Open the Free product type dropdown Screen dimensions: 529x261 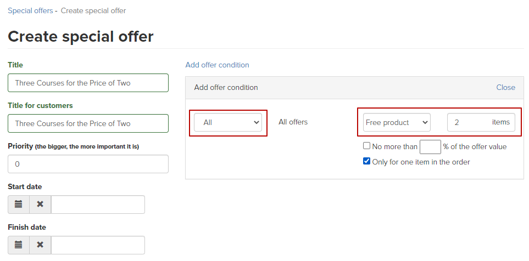(x=397, y=122)
